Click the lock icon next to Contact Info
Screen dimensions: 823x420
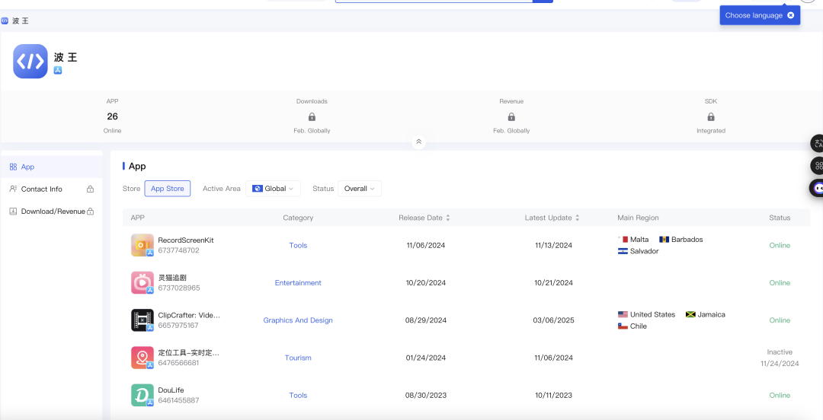click(x=90, y=189)
